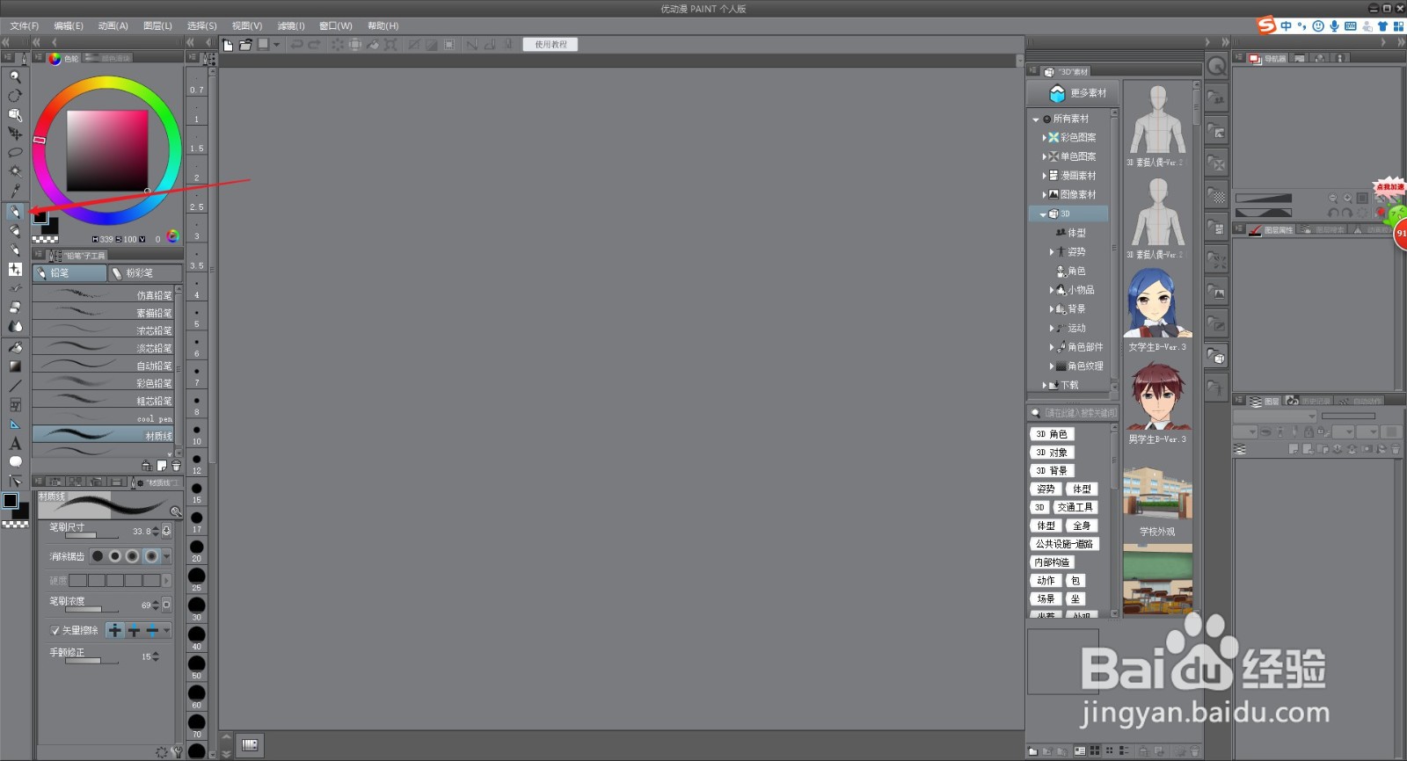
Task: Expand the 单色图案 material folder
Action: [1044, 156]
